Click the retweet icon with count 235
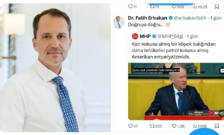 (x=152, y=126)
